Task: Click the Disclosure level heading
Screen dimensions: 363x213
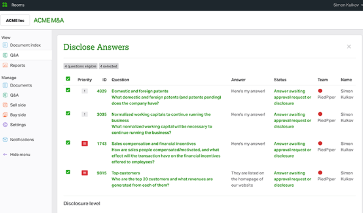Action: (82, 203)
